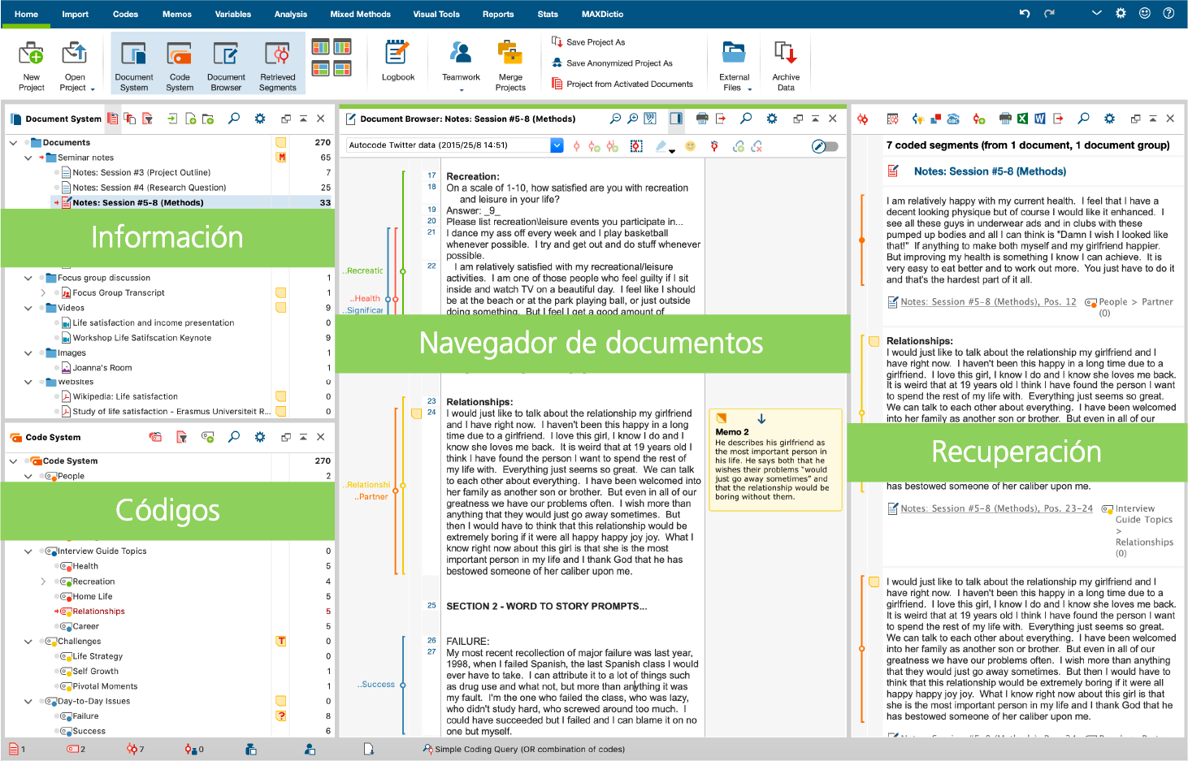1188x761 pixels.
Task: Toggle the Document Browser window in the ribbon
Action: 226,66
